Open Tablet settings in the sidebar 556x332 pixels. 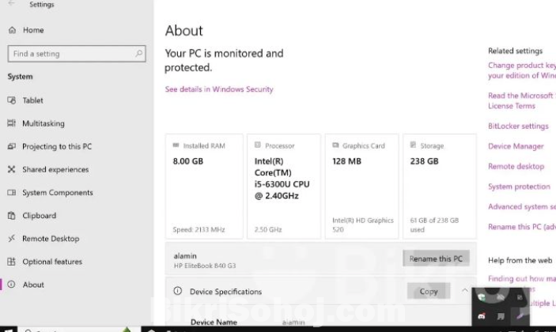32,100
